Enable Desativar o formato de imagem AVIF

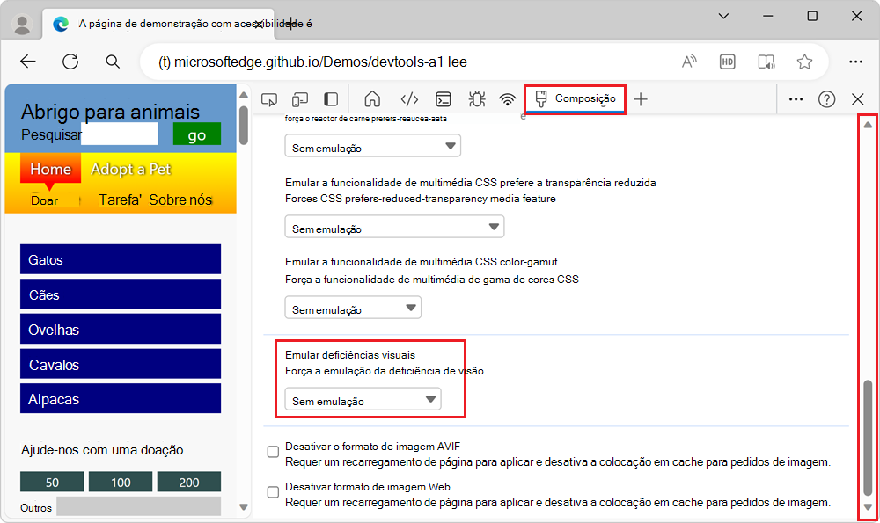273,451
